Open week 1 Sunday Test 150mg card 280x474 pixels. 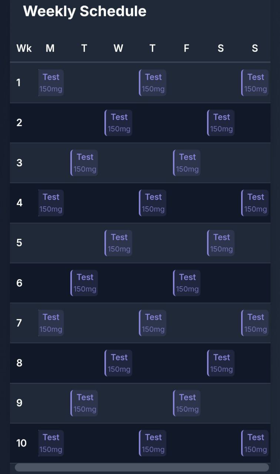point(255,83)
